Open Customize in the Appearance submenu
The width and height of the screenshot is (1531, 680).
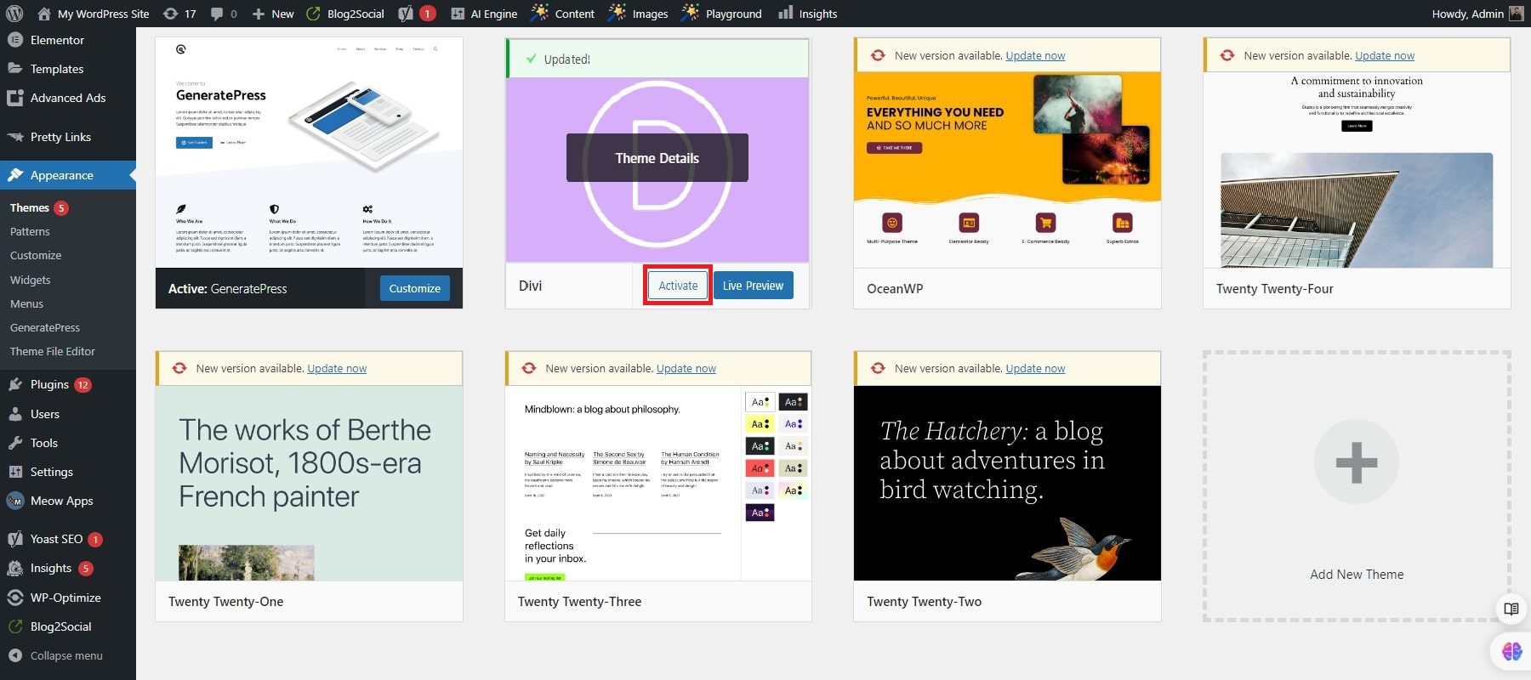point(36,255)
